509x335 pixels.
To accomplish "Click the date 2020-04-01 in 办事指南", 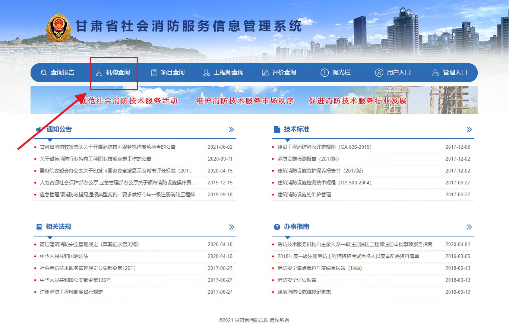I will tap(458, 245).
